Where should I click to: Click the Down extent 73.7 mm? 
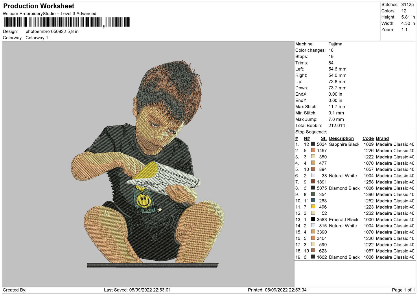(x=337, y=88)
